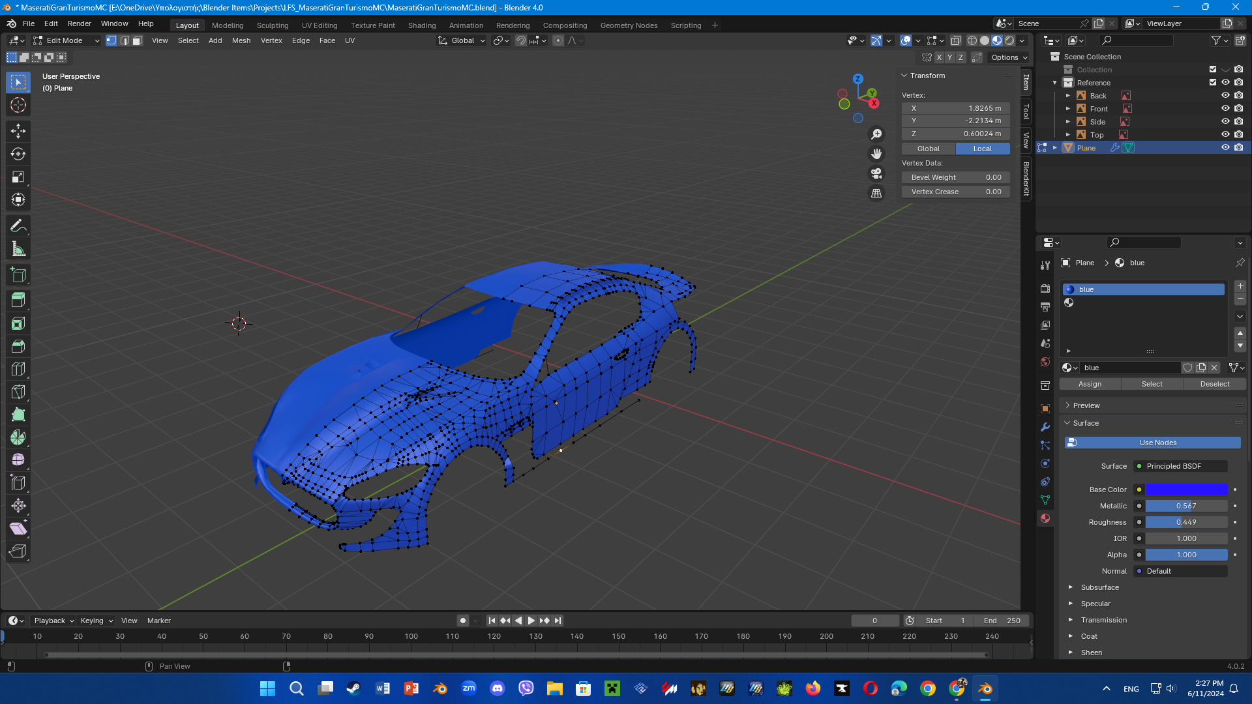This screenshot has height=704, width=1252.
Task: Click the Extrude Region tool
Action: pos(18,301)
